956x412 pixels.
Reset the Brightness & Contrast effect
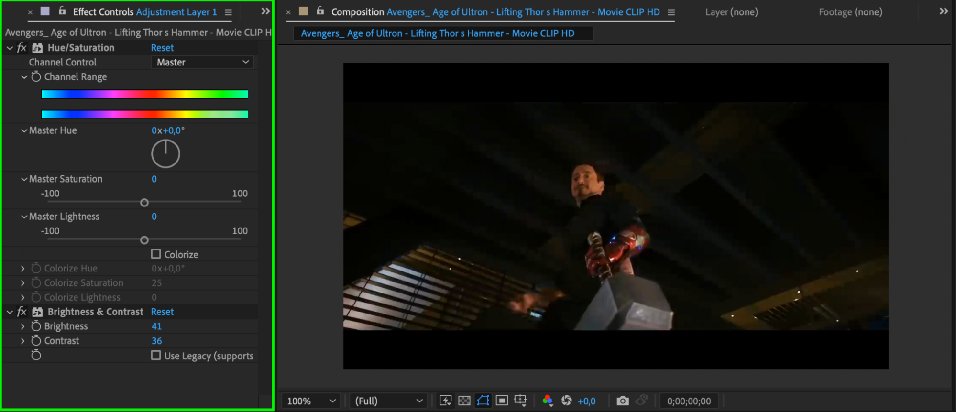[x=162, y=312]
